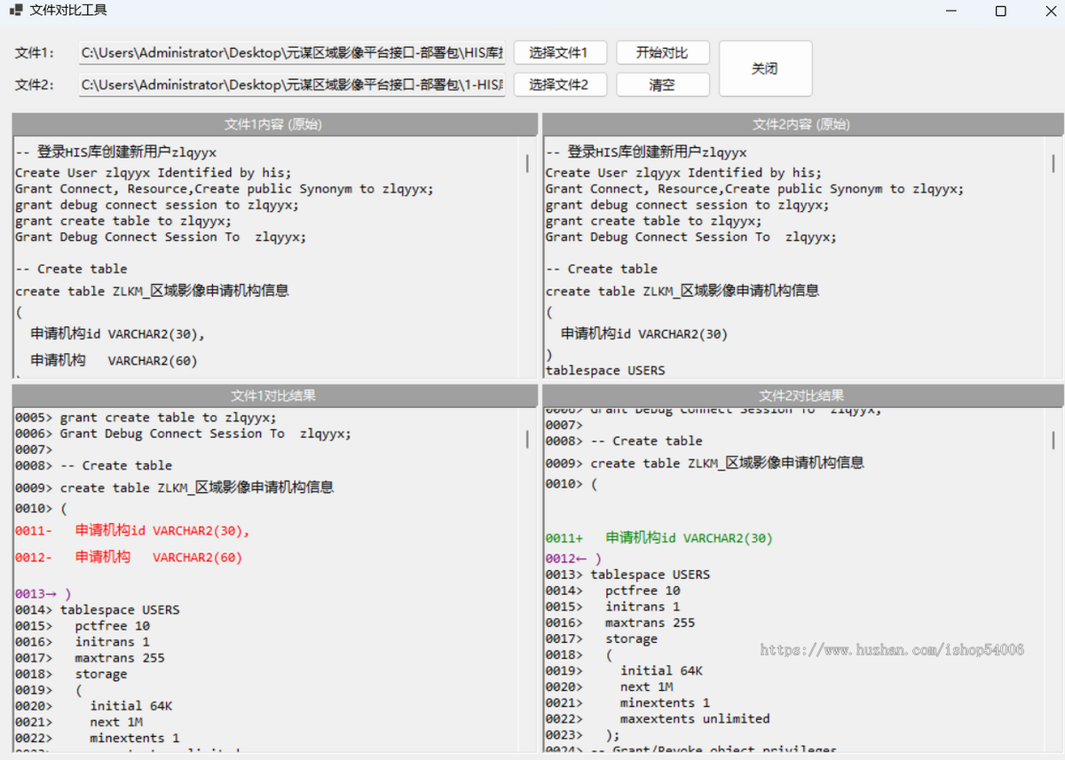Clear the results using 清空
Image resolution: width=1065 pixels, height=760 pixels.
pos(662,85)
